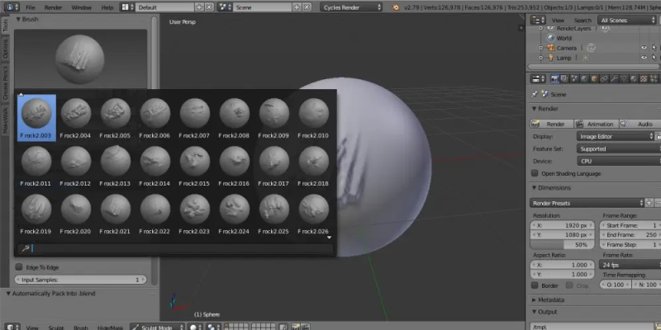Select the World properties tab icon

pyautogui.click(x=584, y=78)
